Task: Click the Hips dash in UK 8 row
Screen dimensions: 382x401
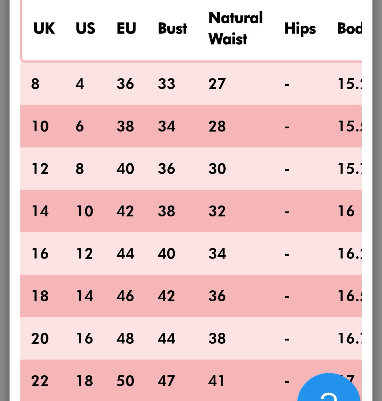Action: [x=287, y=84]
